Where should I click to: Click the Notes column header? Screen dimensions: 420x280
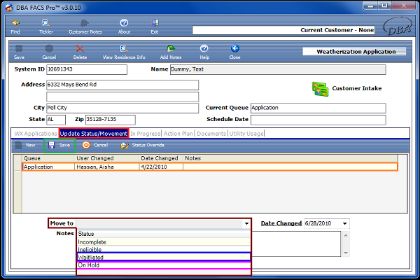coord(290,158)
